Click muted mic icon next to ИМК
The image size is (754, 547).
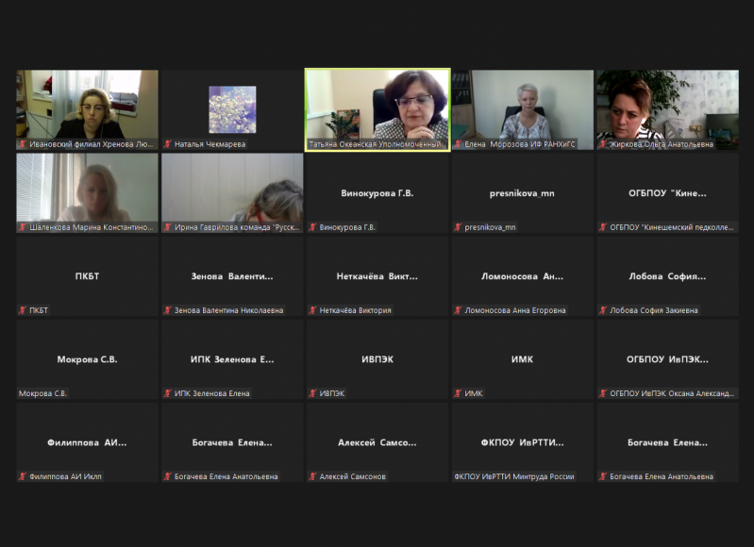(x=459, y=393)
